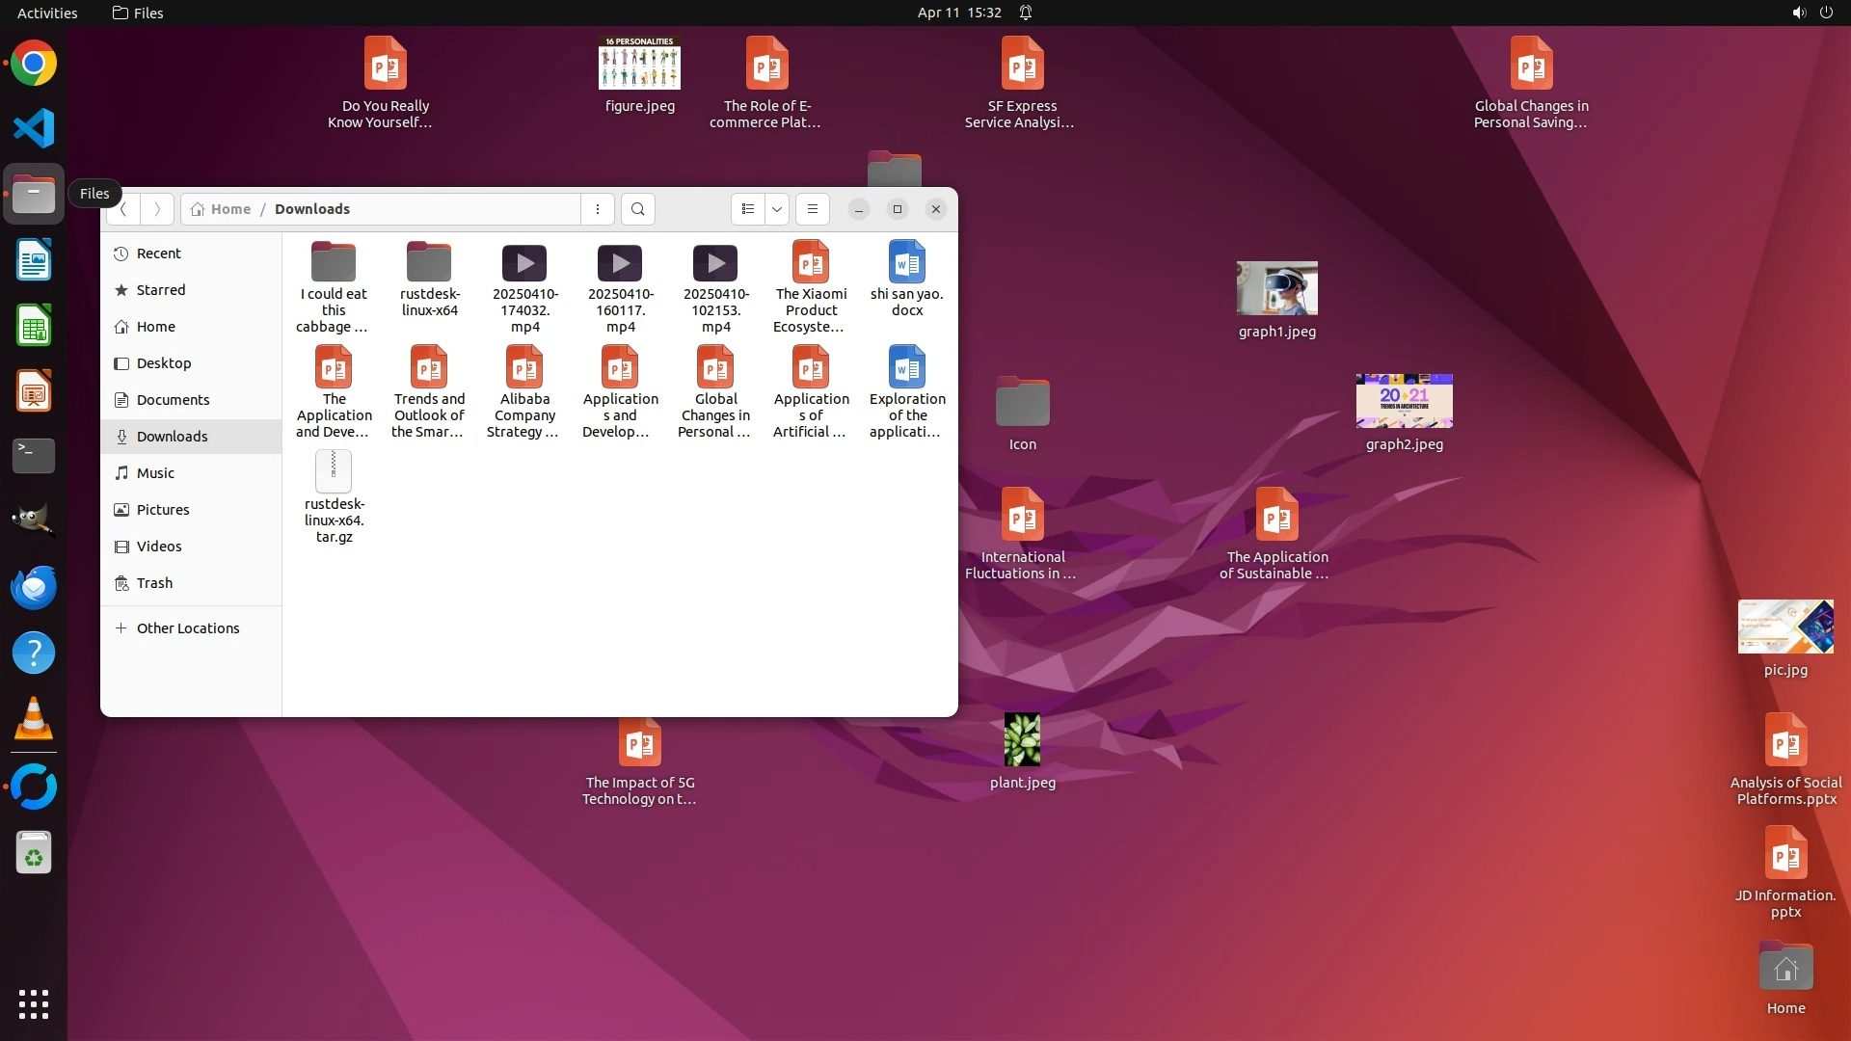This screenshot has width=1851, height=1041.
Task: Open Trash in the sidebar
Action: point(154,583)
